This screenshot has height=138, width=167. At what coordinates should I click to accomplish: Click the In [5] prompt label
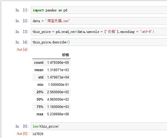point(22,126)
